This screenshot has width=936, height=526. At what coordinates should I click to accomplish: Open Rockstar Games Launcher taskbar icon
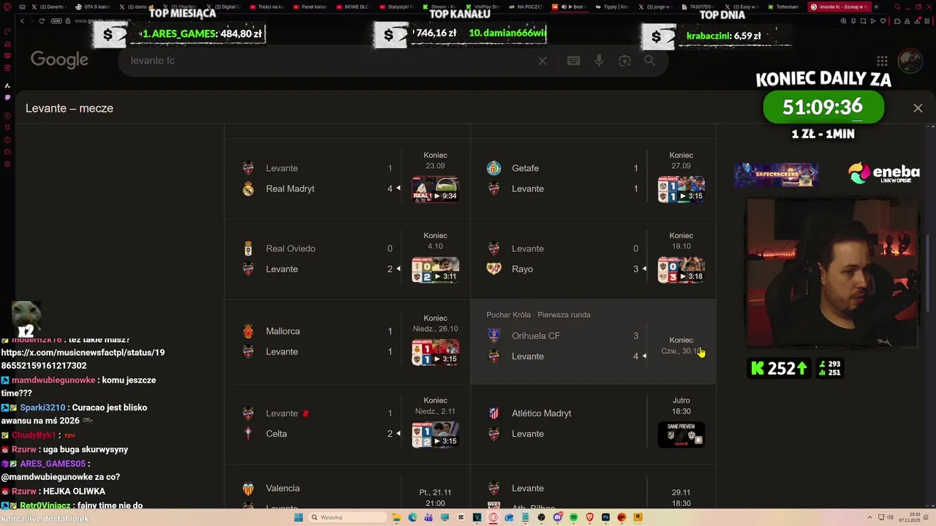(x=638, y=517)
